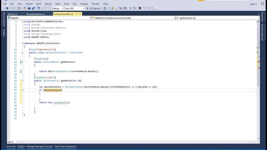Click the Open File toolbar icon
267x150 pixels.
pos(25,8)
